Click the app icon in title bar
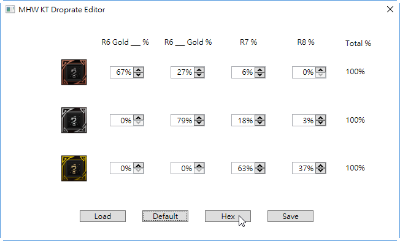The height and width of the screenshot is (241, 400). tap(10, 10)
